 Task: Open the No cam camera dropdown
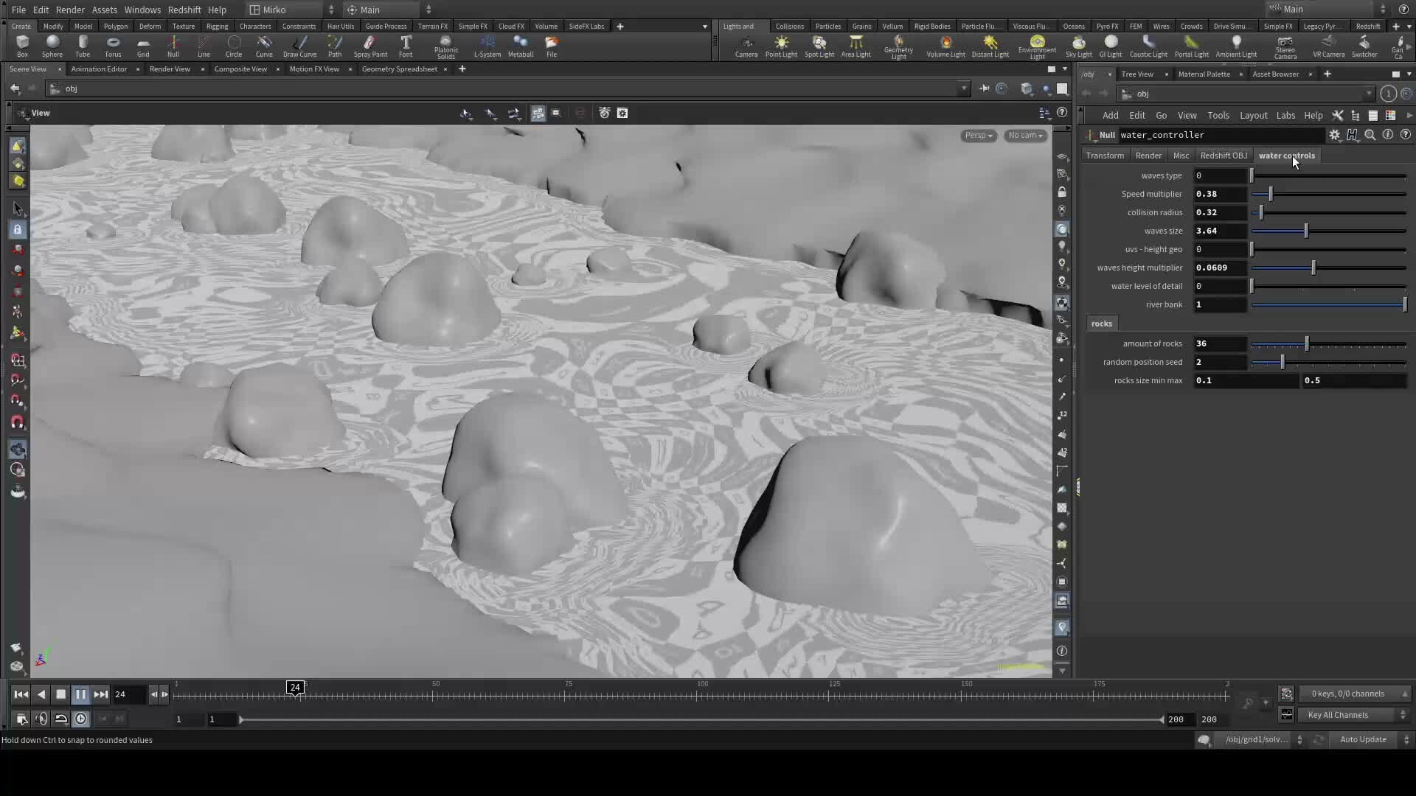coord(1024,136)
